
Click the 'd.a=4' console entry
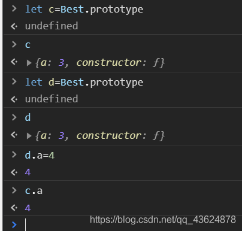40,156
